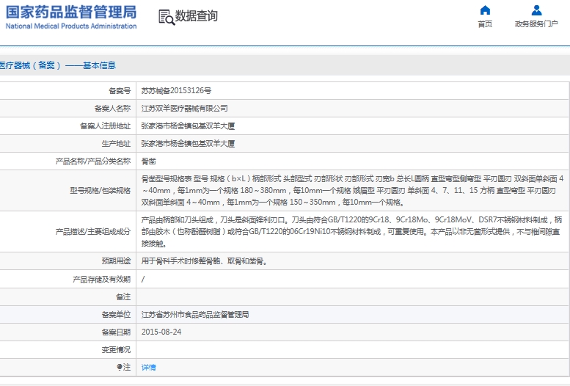This screenshot has height=386, width=570.
Task: Click the 政务服务门户 text label
Action: [x=536, y=24]
